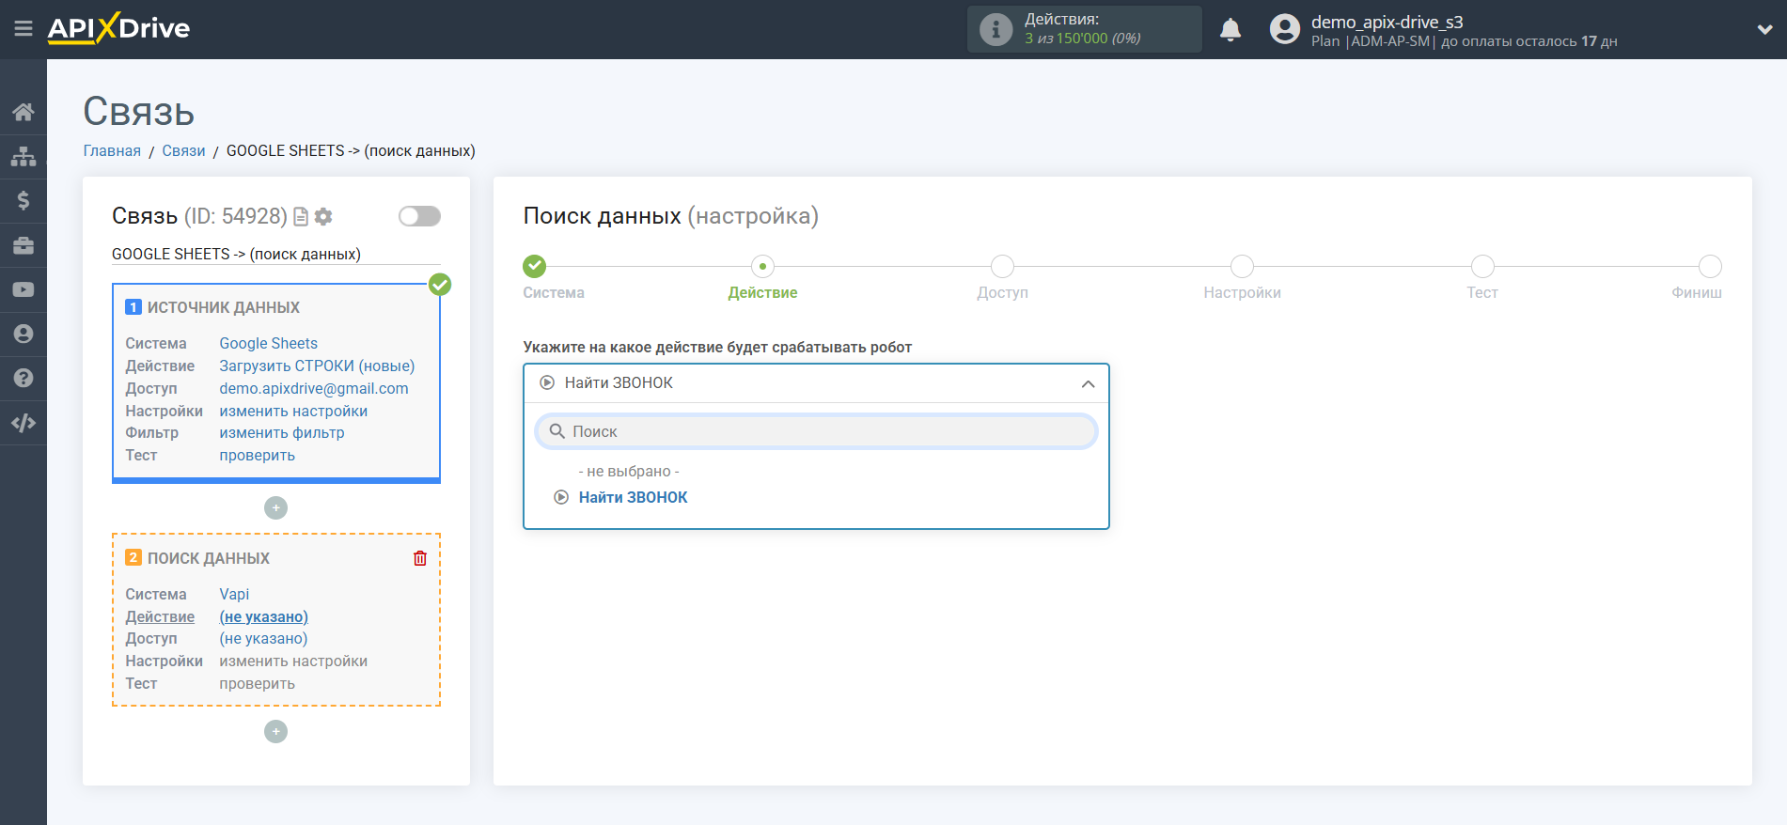Go to the Система step
This screenshot has width=1787, height=825.
tap(535, 267)
